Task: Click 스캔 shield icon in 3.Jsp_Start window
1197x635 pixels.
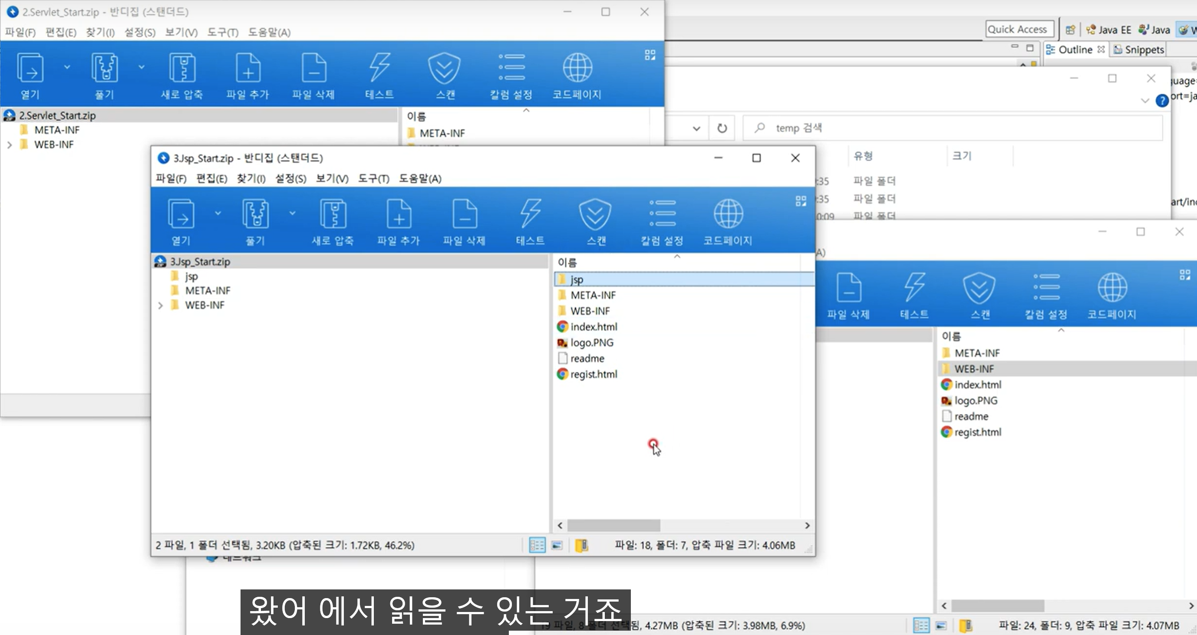Action: (x=595, y=214)
